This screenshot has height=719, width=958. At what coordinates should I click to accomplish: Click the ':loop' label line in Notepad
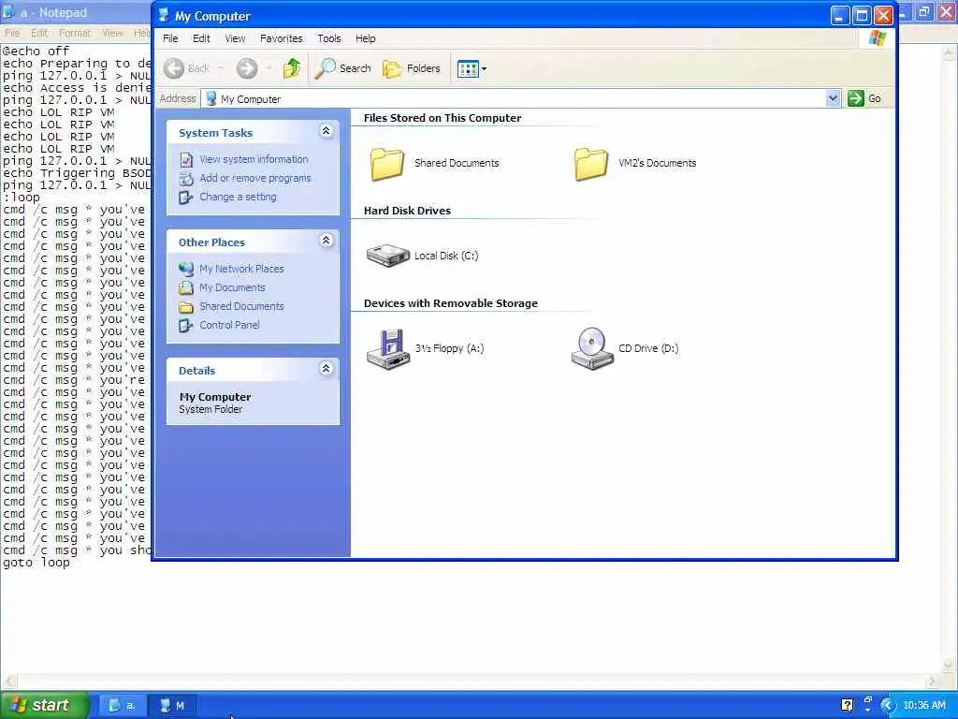pyautogui.click(x=22, y=198)
